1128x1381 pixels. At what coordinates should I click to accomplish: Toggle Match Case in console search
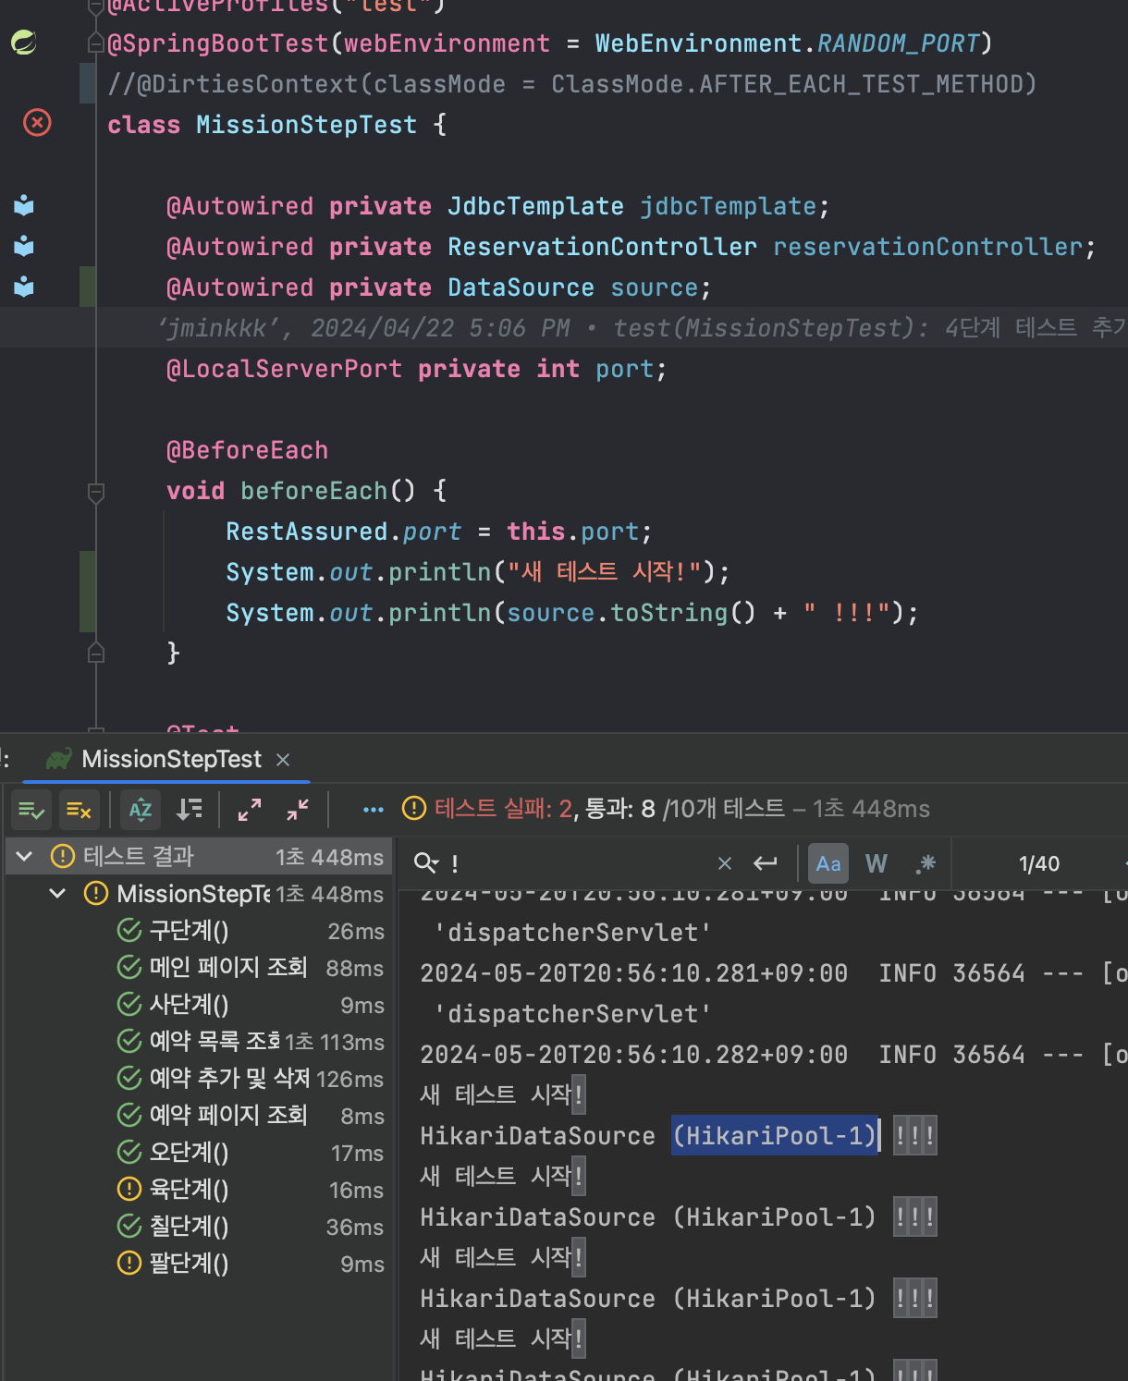pos(828,863)
